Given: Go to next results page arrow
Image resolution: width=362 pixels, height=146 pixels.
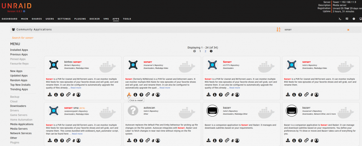Looking at the screenshot, I should 211,51.
